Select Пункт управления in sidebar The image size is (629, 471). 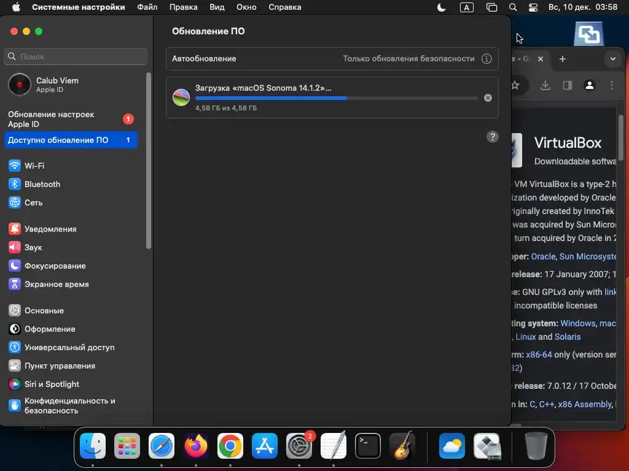[x=52, y=366]
